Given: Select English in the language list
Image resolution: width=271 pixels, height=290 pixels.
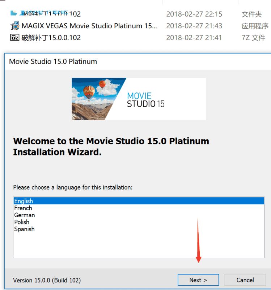Looking at the screenshot, I should click(139, 201).
